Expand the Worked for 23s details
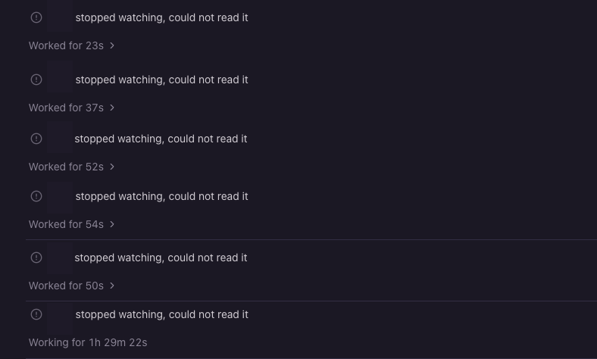Image resolution: width=597 pixels, height=359 pixels. 71,45
